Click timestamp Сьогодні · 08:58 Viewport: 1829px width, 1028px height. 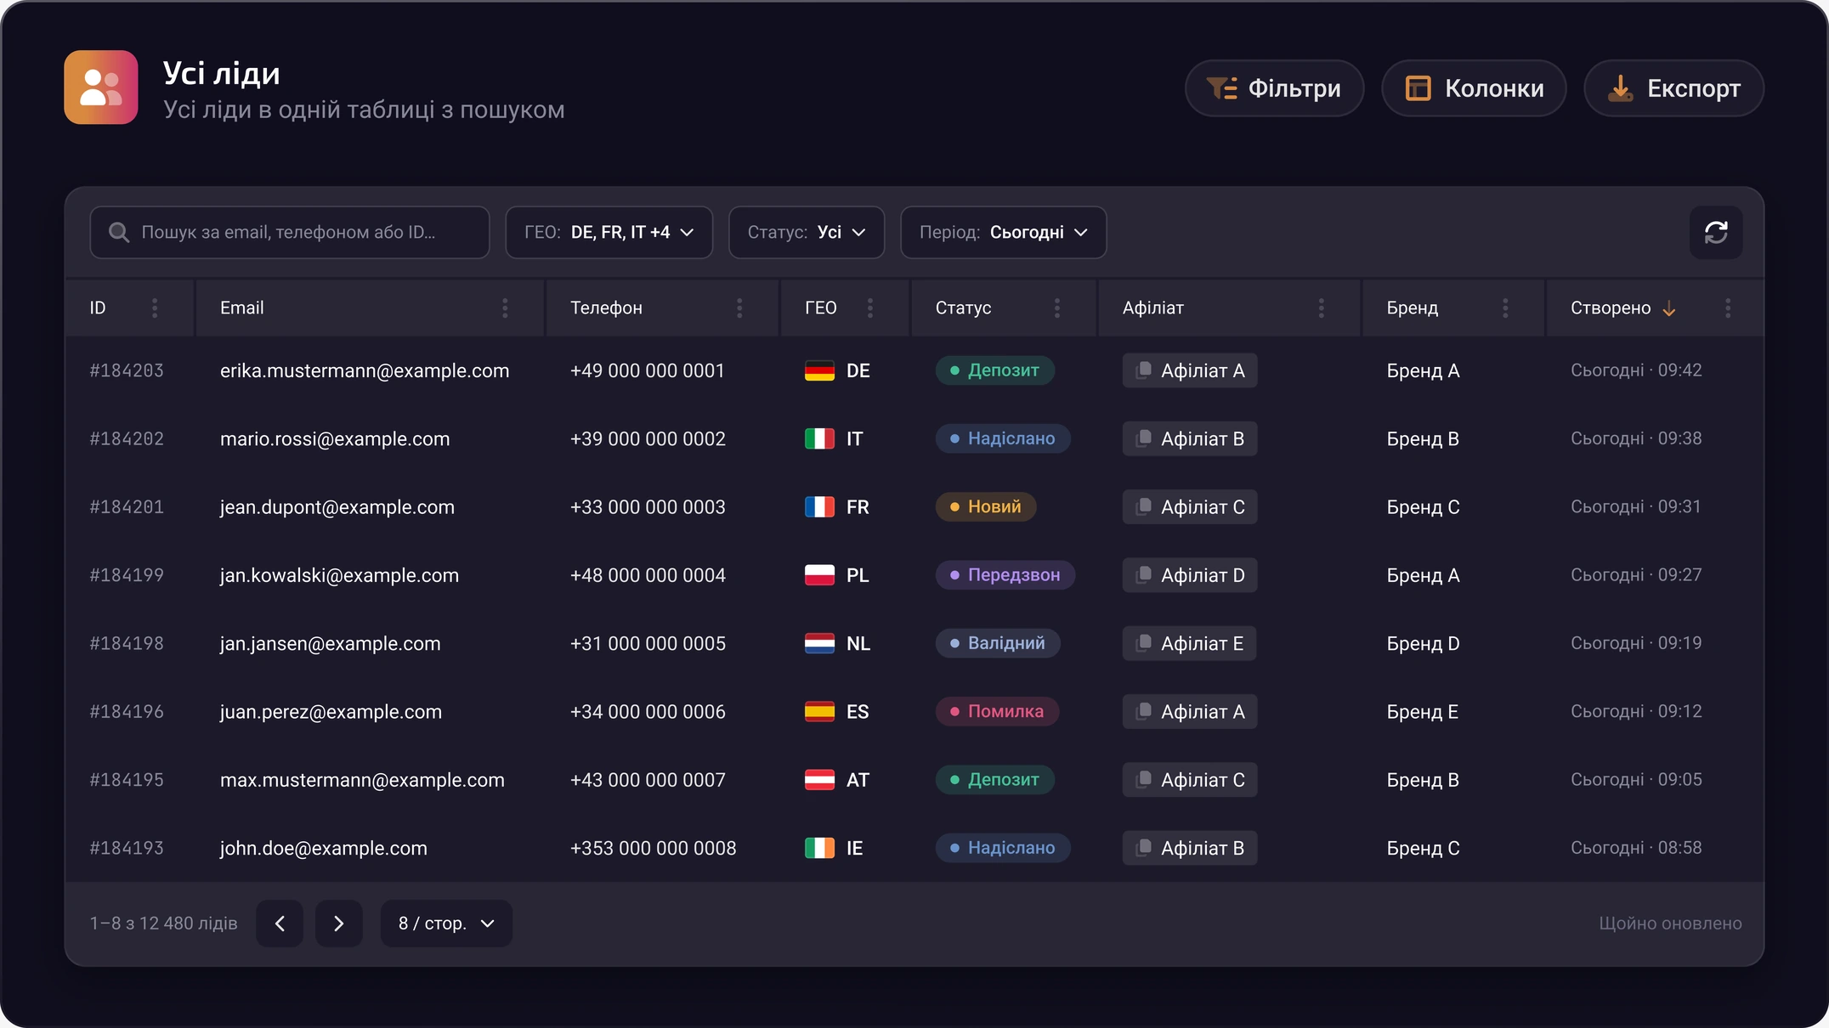pos(1636,848)
